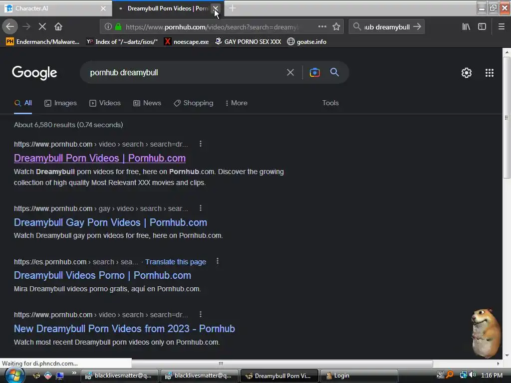Click Translate this page link
Viewport: 511px width, 383px height.
coord(176,262)
